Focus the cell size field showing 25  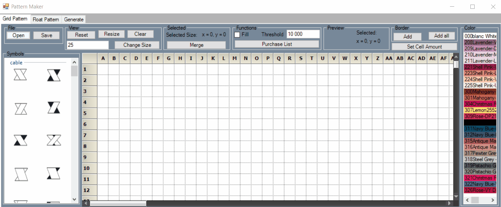[88, 45]
